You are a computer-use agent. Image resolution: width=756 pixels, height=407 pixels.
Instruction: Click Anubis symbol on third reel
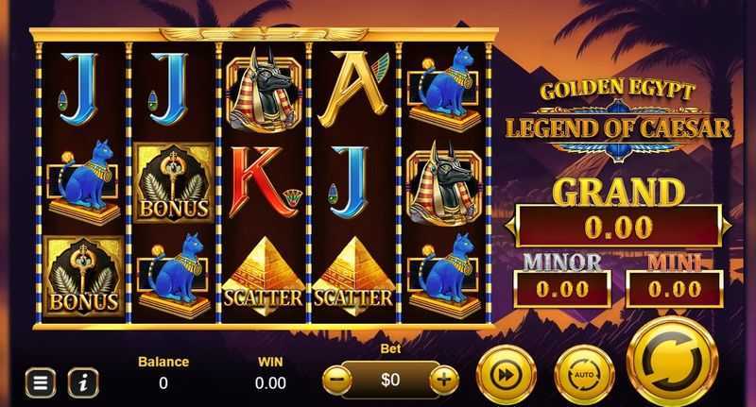point(264,91)
